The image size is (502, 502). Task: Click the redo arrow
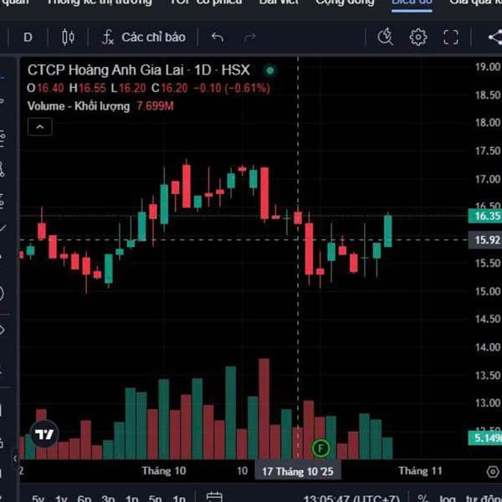(249, 38)
